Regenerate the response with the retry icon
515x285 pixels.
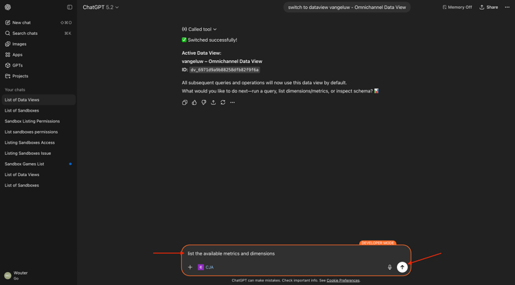pyautogui.click(x=222, y=103)
